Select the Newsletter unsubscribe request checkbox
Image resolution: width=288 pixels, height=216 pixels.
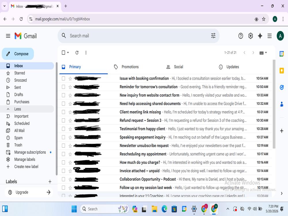point(63,146)
